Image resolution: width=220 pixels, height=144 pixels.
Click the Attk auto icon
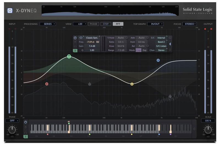[148, 38]
